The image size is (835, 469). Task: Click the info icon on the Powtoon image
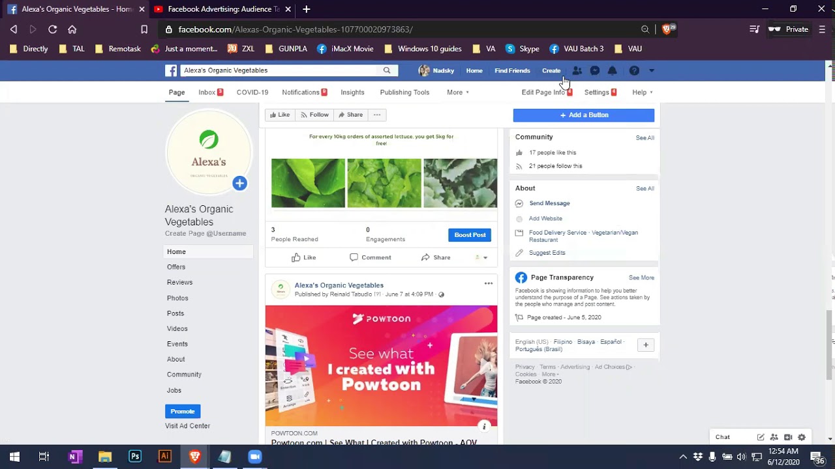tap(484, 427)
